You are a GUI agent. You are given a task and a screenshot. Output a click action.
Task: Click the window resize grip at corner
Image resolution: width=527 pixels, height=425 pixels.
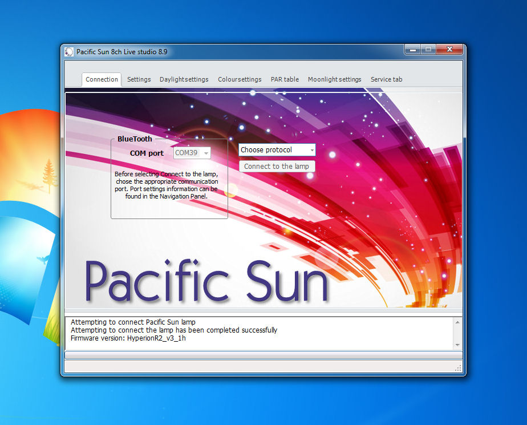pos(458,368)
